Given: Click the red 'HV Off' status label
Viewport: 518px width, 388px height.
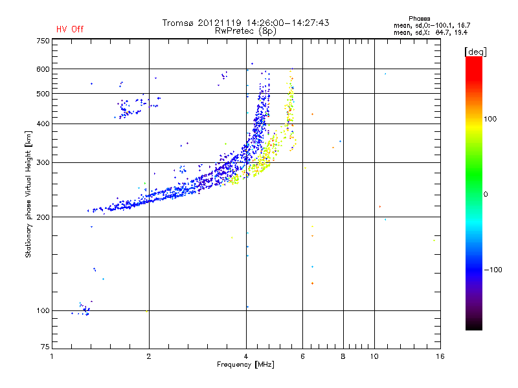Looking at the screenshot, I should [70, 29].
